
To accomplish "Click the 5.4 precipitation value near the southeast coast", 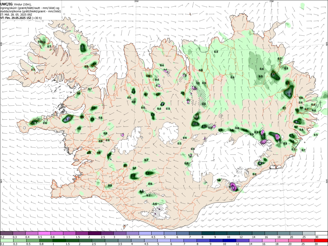I will 260,163.
